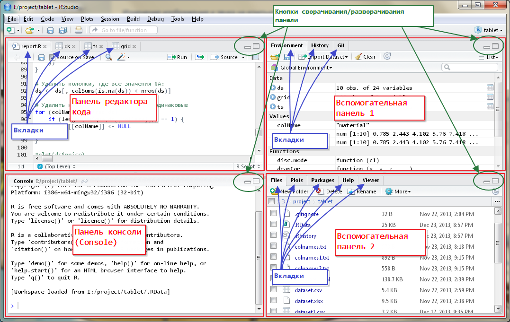Image resolution: width=510 pixels, height=322 pixels.
Task: Click the refresh icon in Environment pane
Action: coord(387,56)
